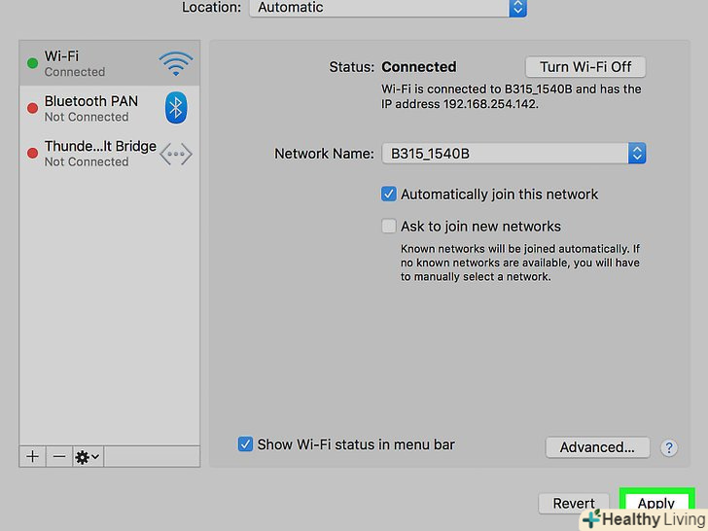Click the blue Bluetooth icon
The image size is (708, 531).
point(176,108)
